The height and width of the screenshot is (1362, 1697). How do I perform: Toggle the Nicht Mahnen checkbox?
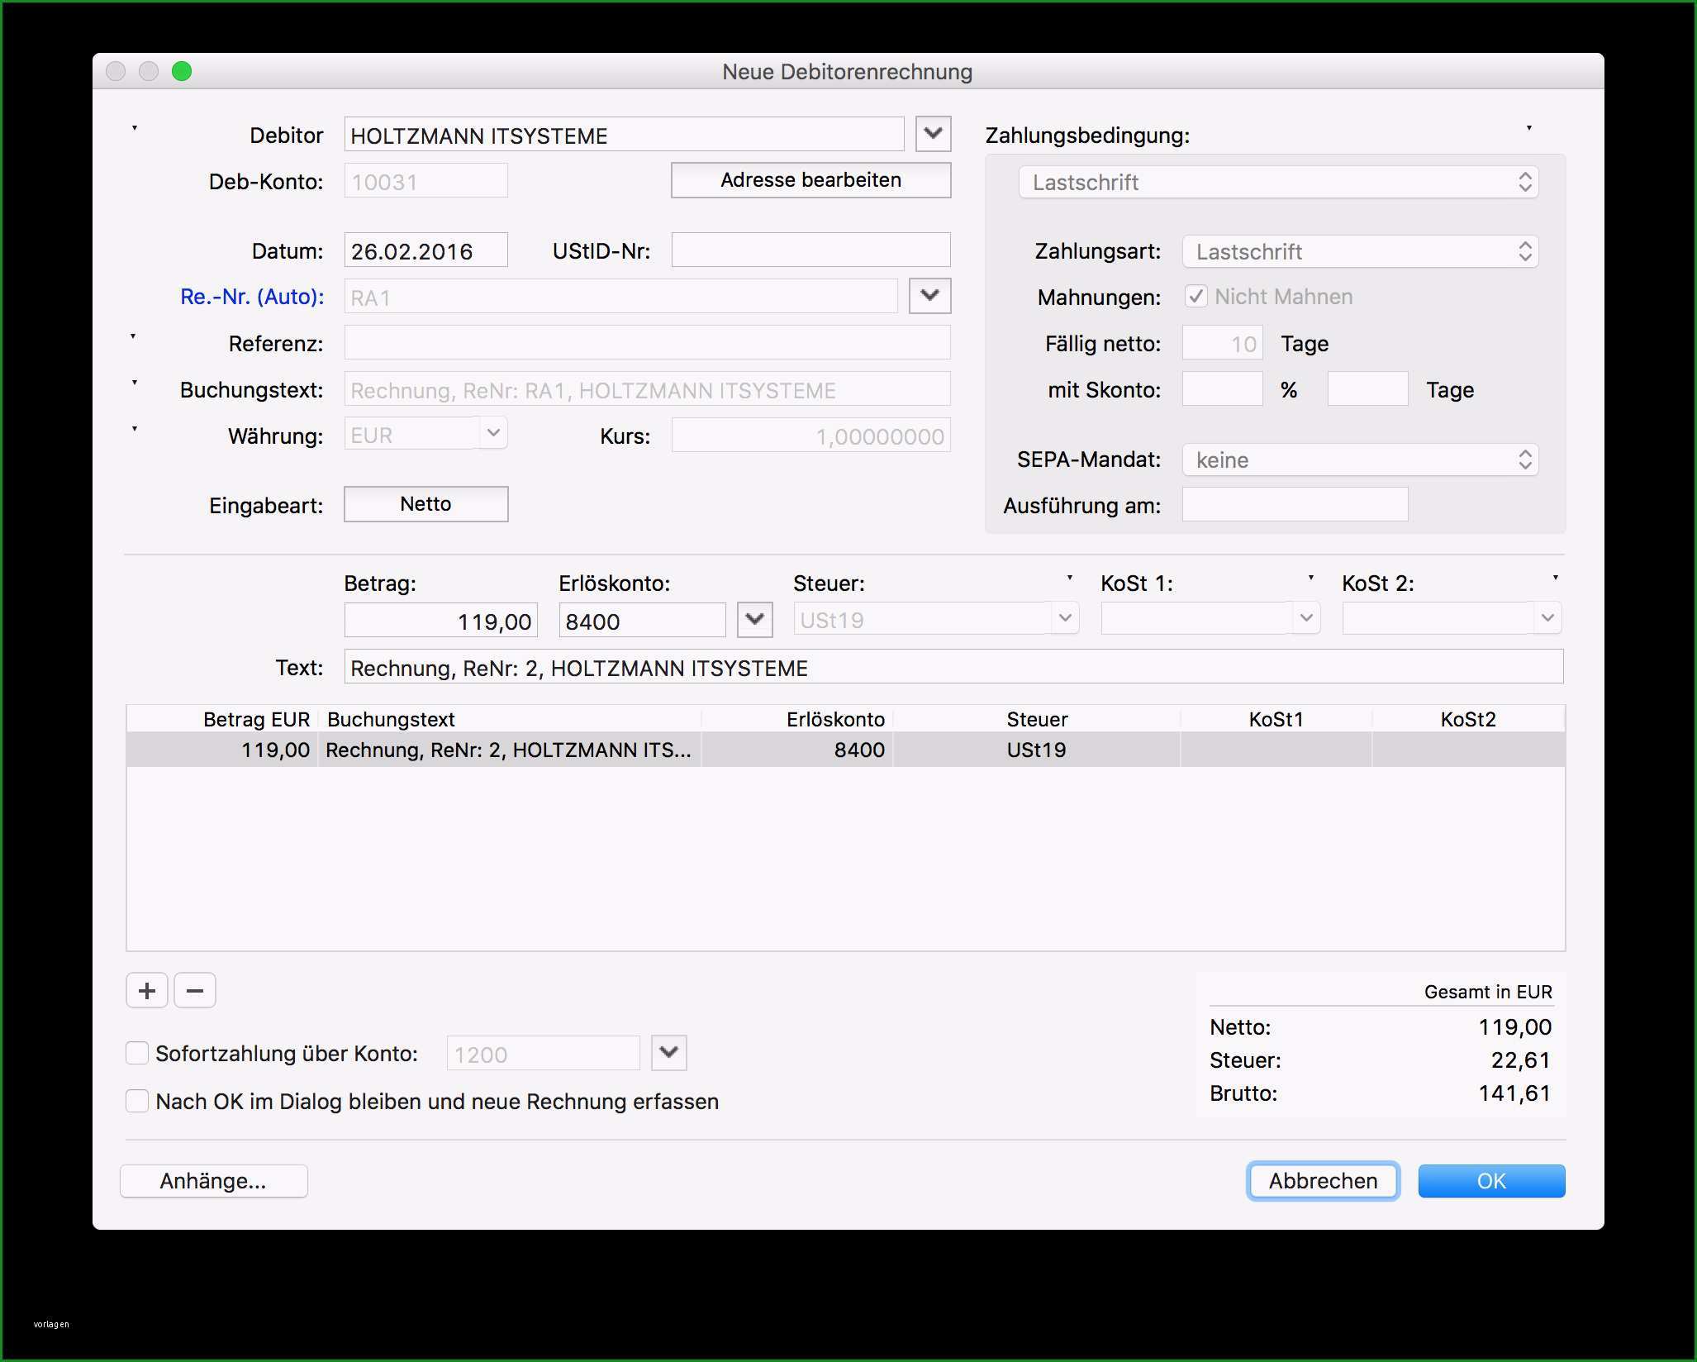click(x=1196, y=296)
